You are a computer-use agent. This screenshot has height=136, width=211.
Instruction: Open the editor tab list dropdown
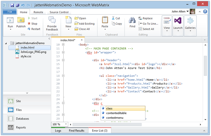coord(205,40)
